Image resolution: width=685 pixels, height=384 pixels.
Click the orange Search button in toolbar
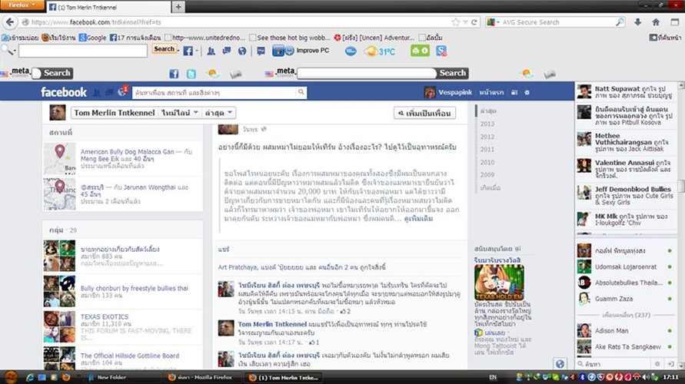tap(164, 49)
